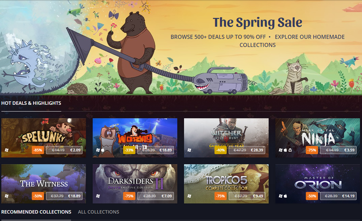Click the Master of Orion €14.19 price
The height and width of the screenshot is (221, 362).
click(348, 196)
